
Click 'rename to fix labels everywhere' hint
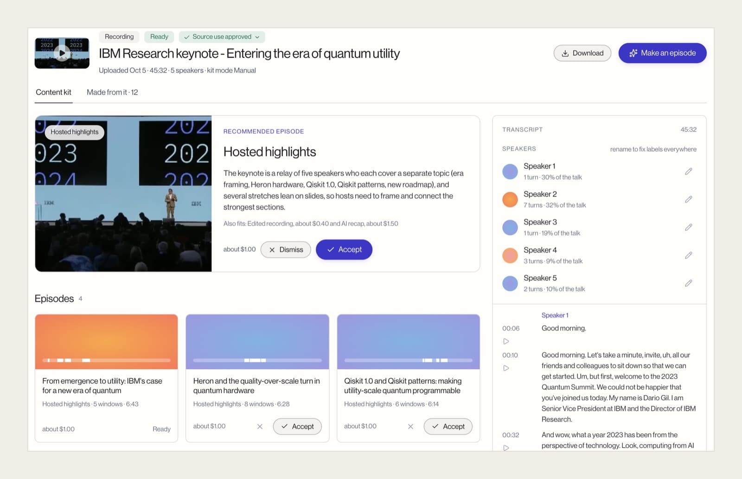click(653, 149)
